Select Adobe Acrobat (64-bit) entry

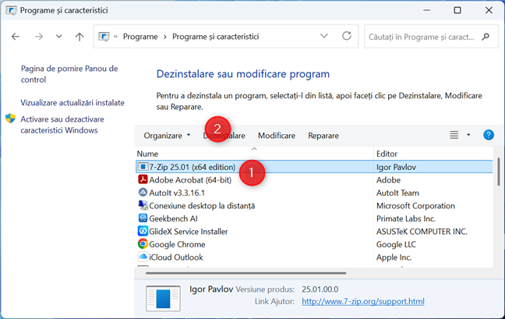tap(190, 180)
